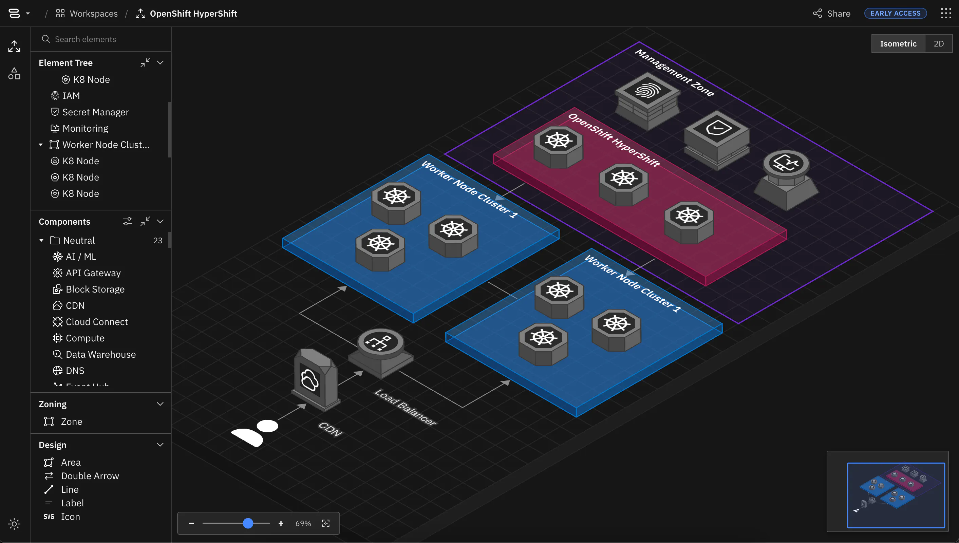Image resolution: width=959 pixels, height=543 pixels.
Task: Open the Workspaces breadcrumb
Action: click(x=87, y=14)
